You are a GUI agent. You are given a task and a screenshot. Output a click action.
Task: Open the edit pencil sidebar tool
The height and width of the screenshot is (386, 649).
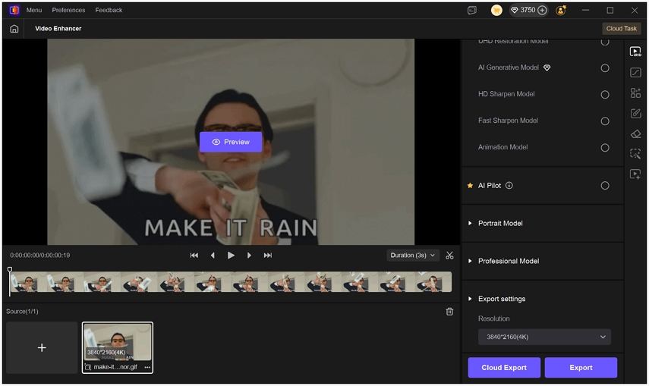635,113
